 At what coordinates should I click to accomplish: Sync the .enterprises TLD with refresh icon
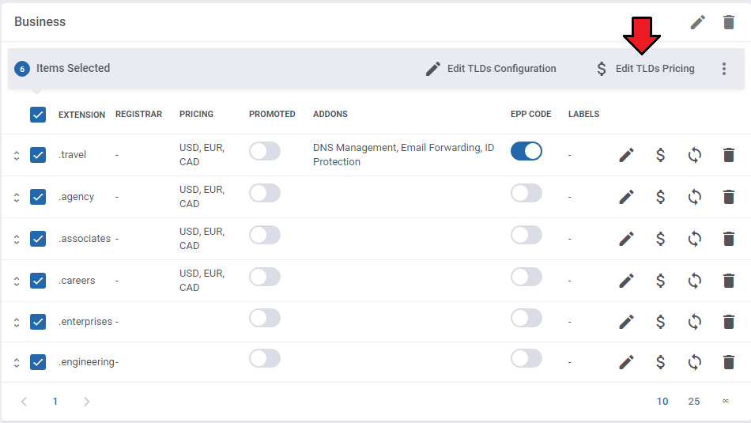(x=695, y=322)
